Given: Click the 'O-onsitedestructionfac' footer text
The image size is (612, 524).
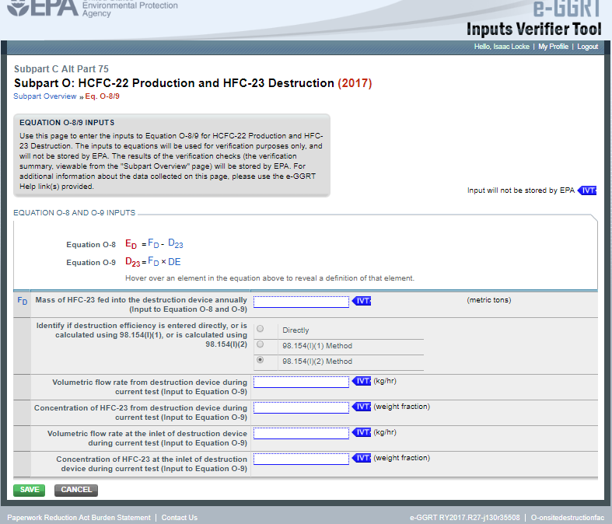Looking at the screenshot, I should point(568,517).
